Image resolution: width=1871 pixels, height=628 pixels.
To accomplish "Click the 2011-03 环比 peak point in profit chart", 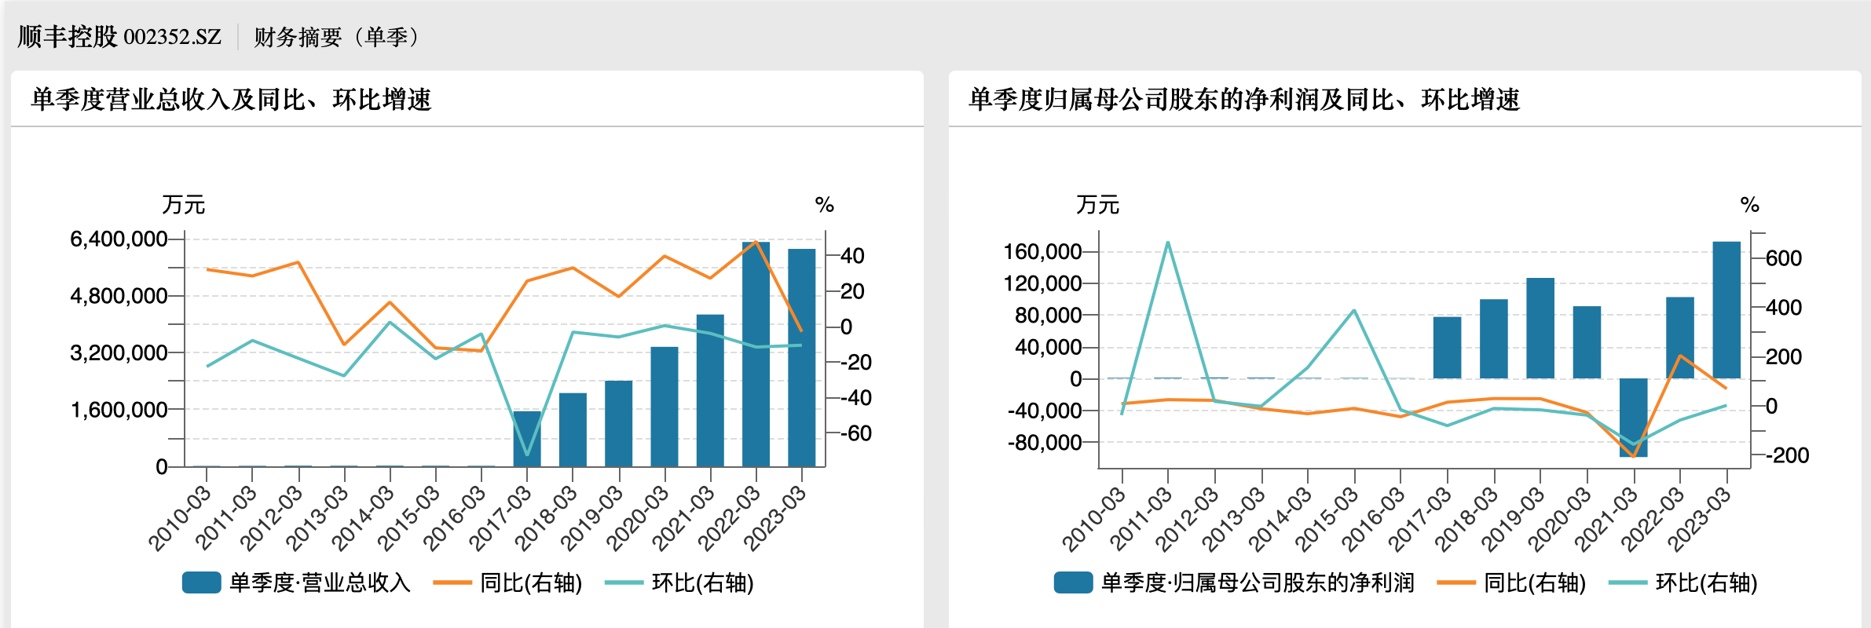I will click(1168, 243).
